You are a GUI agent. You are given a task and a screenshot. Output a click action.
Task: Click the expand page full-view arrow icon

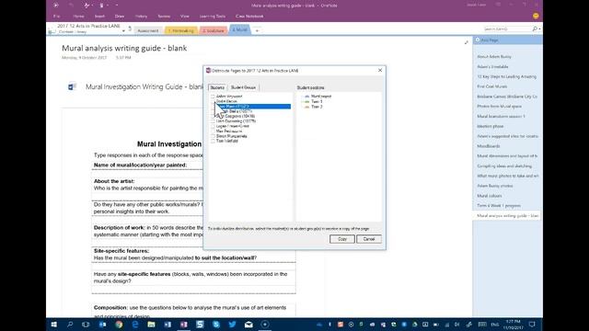point(467,42)
